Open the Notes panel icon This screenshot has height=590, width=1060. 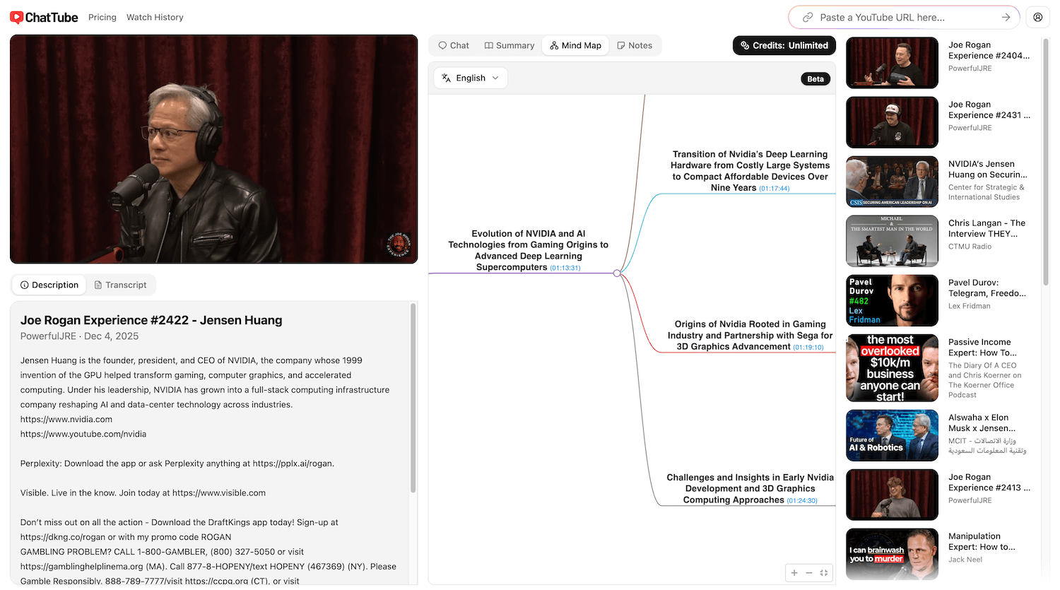(635, 45)
